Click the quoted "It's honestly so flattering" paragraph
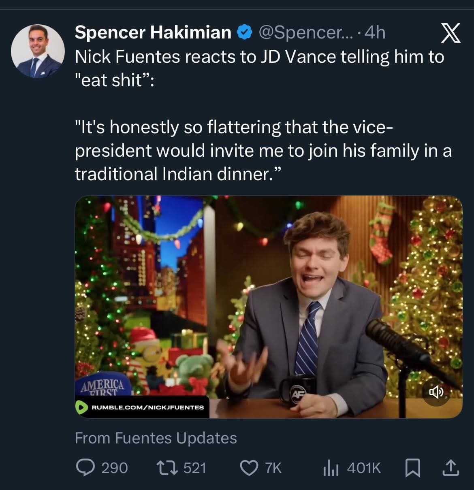This screenshot has height=490, width=474. (263, 151)
